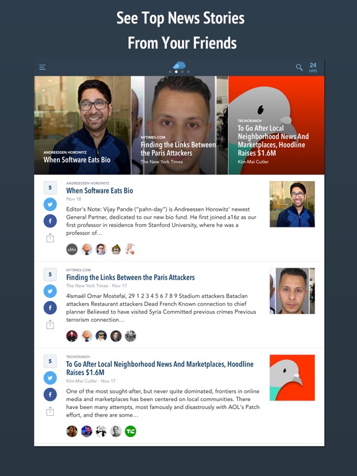357x476 pixels.
Task: Tweet the Paris Attackers story
Action: (50, 291)
